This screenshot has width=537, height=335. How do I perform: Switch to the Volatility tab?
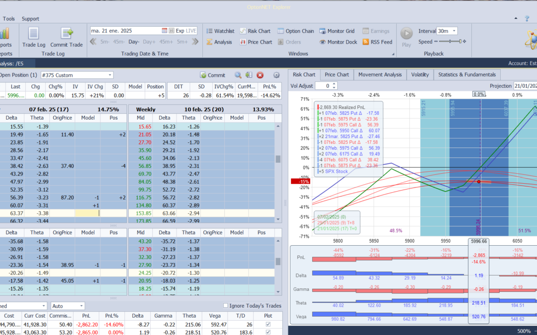click(x=420, y=74)
